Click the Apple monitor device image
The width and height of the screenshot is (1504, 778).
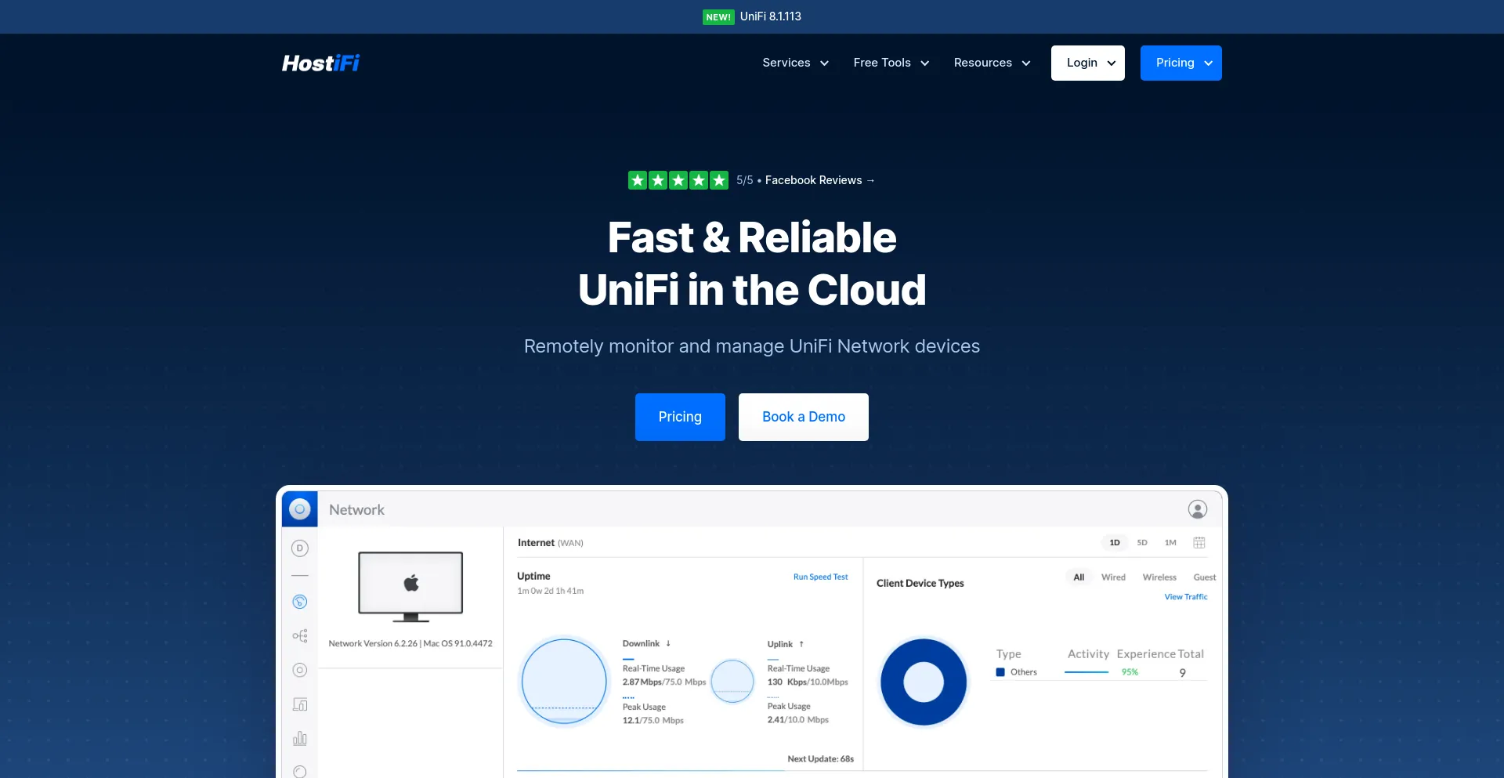(x=410, y=587)
